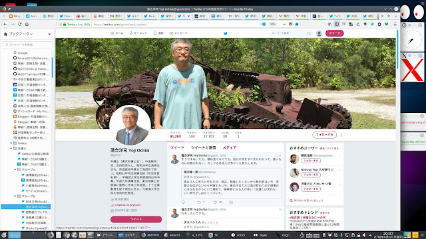Viewport: 426px width, 239px height.
Task: Click the green padlock site identity icon
Action: [65, 24]
